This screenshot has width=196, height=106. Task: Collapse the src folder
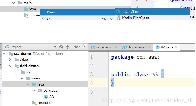[x=16, y=72]
